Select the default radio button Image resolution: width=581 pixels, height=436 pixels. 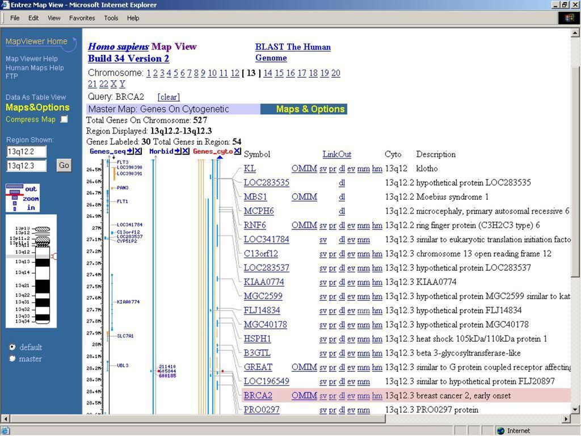pos(12,347)
